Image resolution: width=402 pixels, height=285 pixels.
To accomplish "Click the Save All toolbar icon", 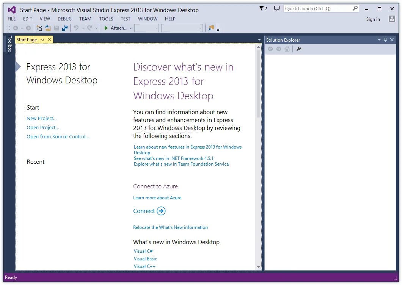I will point(65,28).
